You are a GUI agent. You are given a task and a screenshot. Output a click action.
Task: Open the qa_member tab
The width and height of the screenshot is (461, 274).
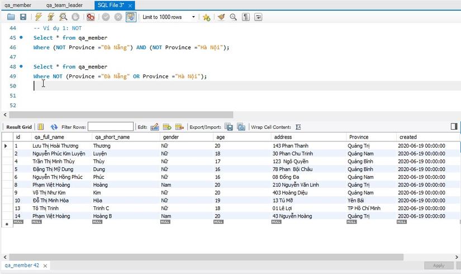18,5
